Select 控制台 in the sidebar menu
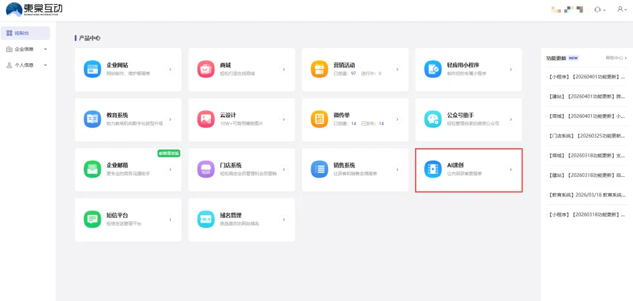Screen dimensions: 633x301 click(25, 33)
